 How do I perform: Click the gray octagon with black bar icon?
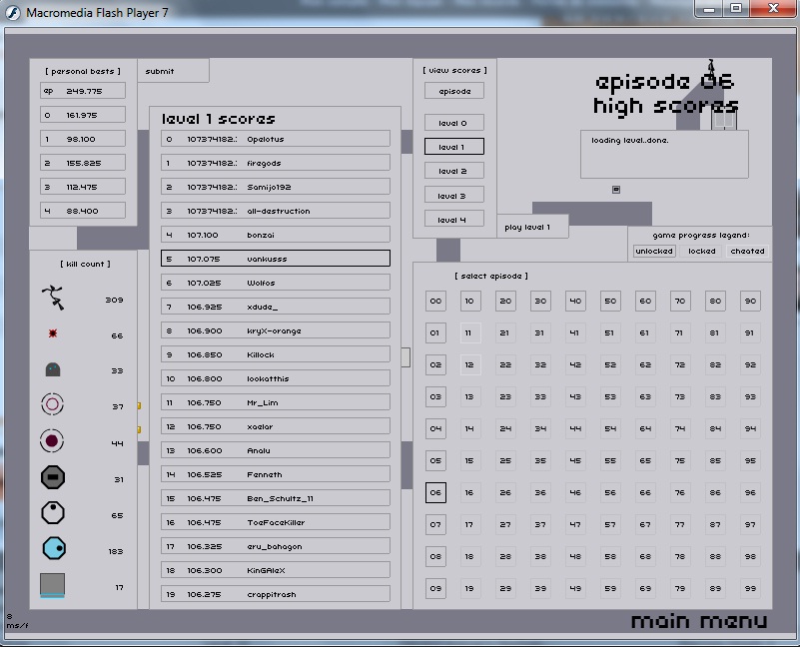tap(52, 478)
